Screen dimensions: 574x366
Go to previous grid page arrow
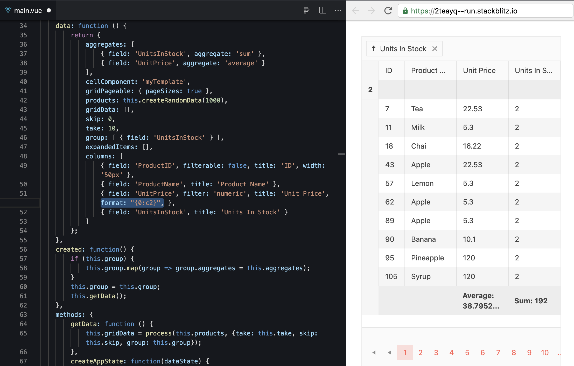(x=389, y=353)
